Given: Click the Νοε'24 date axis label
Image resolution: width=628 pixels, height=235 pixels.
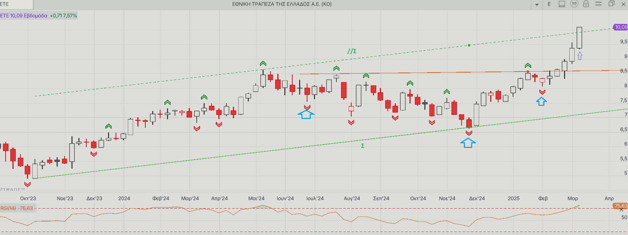Looking at the screenshot, I should click(447, 199).
